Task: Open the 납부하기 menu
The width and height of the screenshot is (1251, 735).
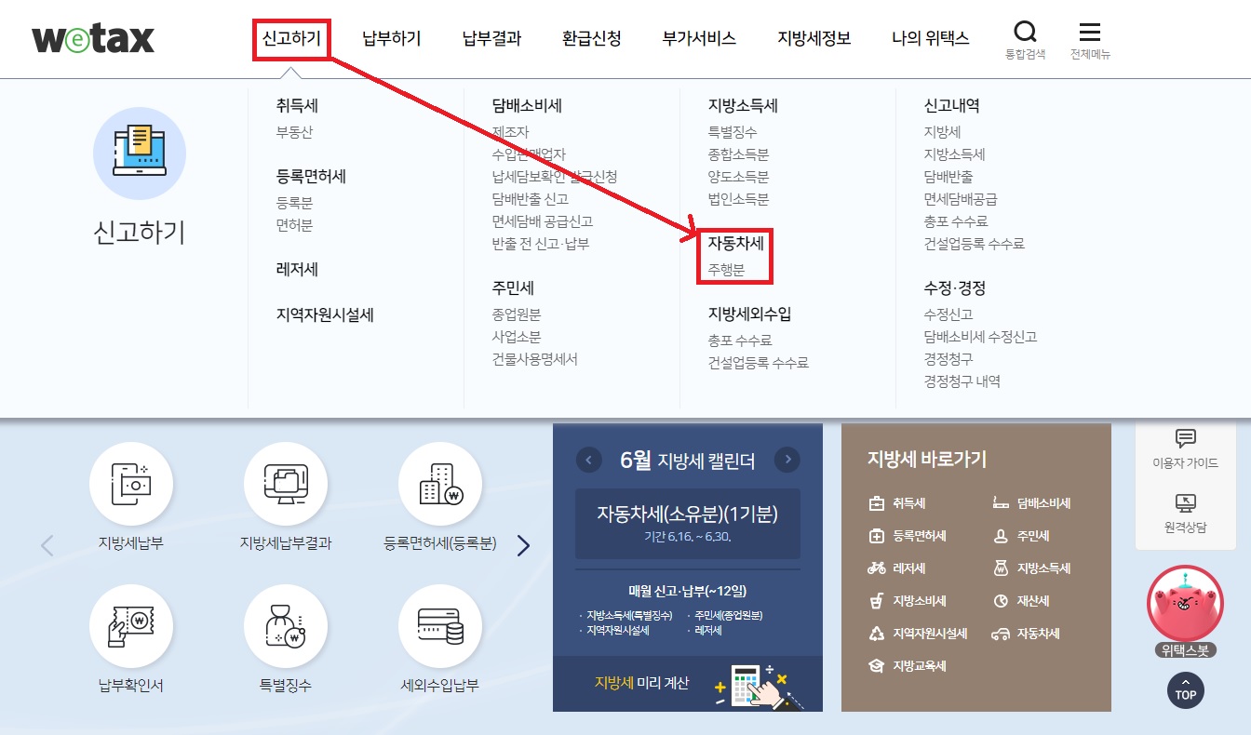Action: (x=390, y=37)
